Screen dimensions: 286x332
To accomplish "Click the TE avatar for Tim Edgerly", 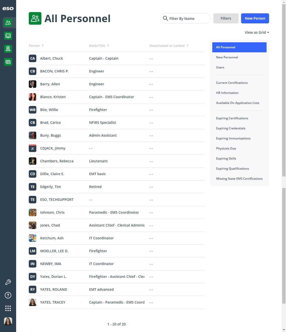I will 33,187.
